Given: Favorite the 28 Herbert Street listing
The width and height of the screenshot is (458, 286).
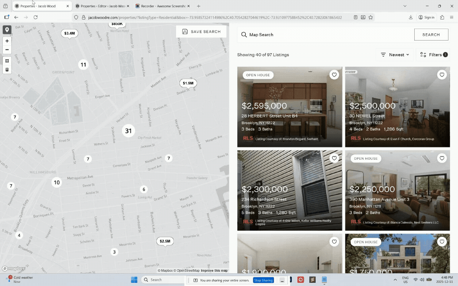Looking at the screenshot, I should point(334,75).
